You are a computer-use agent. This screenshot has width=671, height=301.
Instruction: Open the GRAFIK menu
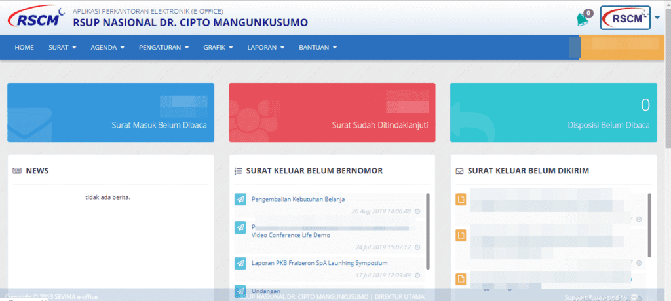point(218,48)
